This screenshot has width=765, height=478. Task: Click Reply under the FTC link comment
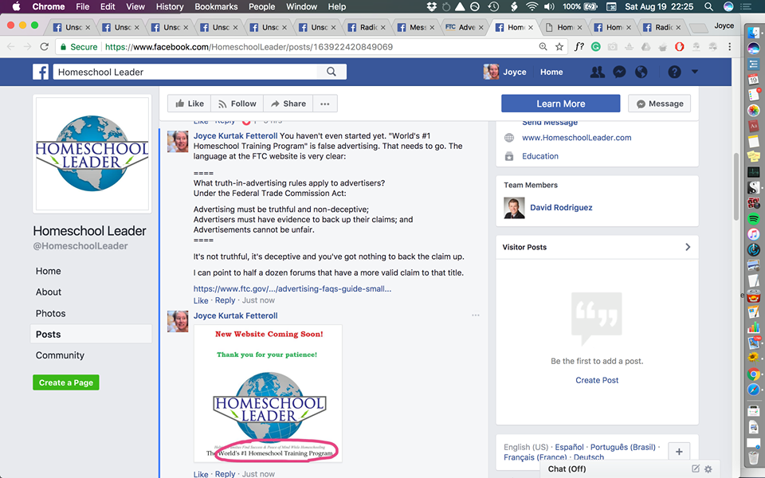coord(225,300)
